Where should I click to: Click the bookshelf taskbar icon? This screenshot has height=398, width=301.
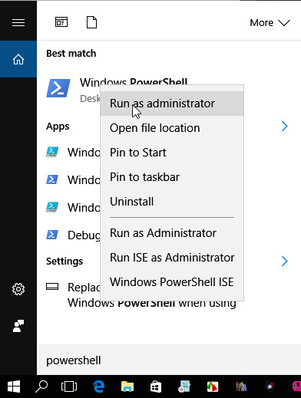(x=241, y=386)
